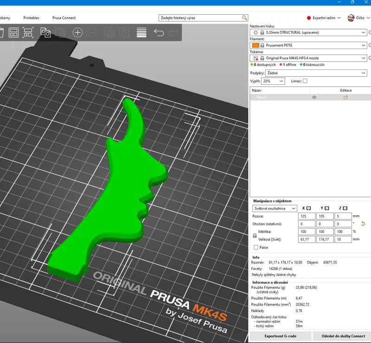Click the Nebyly zjištěny žádné chyby text
The width and height of the screenshot is (371, 343).
[274, 275]
